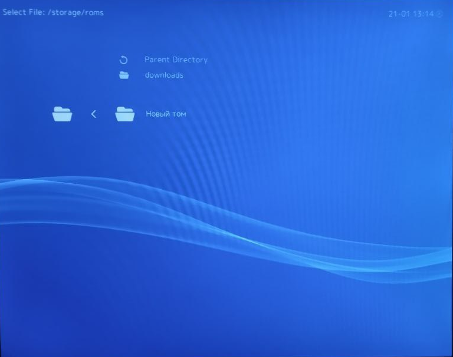Click the left chevron back arrow

93,114
